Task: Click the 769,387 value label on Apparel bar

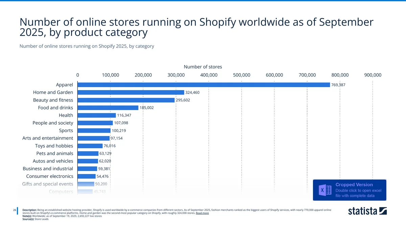Action: [338, 85]
